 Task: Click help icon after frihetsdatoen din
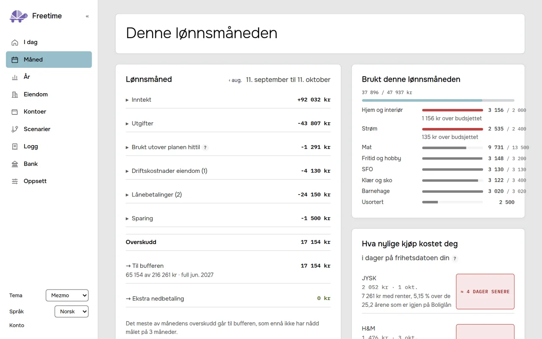[455, 258]
